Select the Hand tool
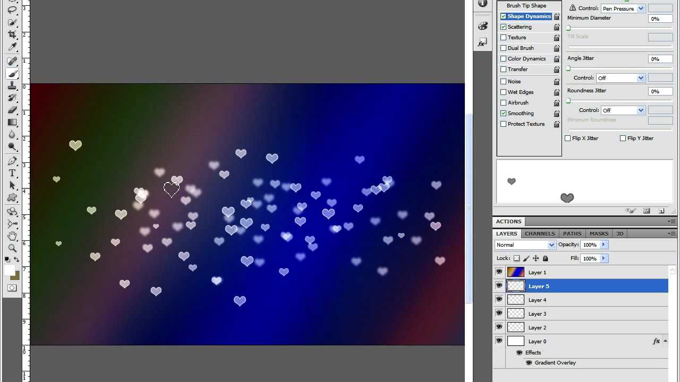680x382 pixels. pos(12,236)
